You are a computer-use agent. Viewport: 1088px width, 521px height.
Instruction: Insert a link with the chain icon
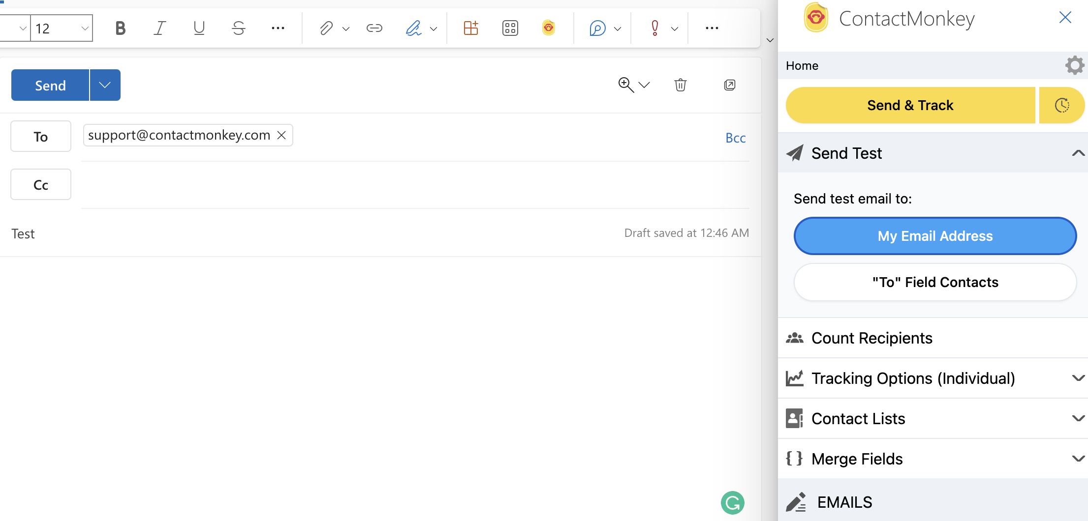[x=374, y=28]
